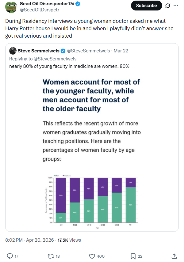Open the three-dot more options menu

176,6
